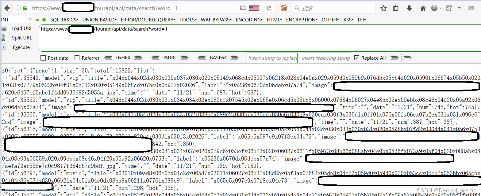This screenshot has height=196, width=481.
Task: Uncheck the Replace All checkbox
Action: (x=357, y=58)
